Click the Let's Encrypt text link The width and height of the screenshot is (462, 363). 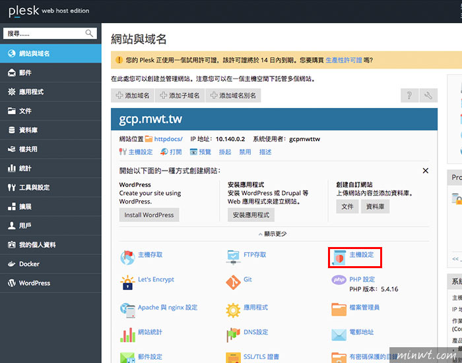156,279
